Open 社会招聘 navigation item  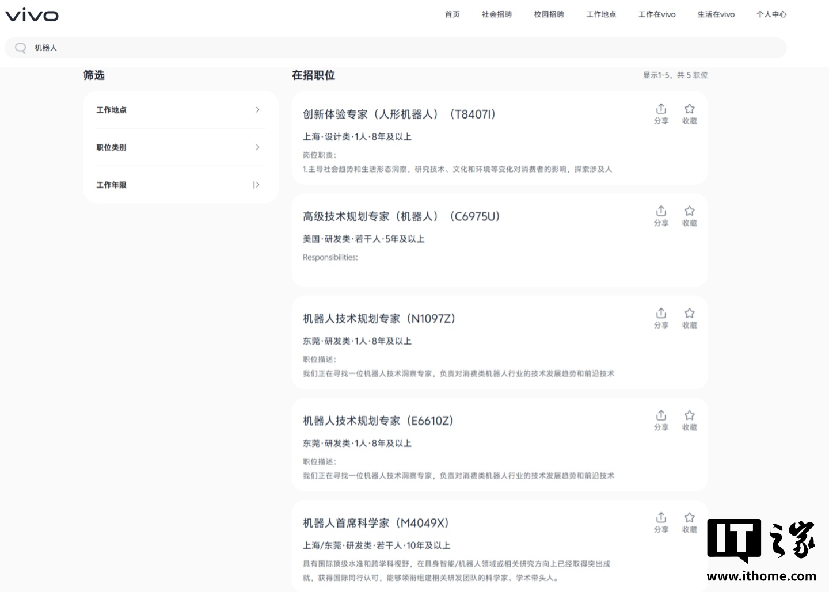(497, 14)
